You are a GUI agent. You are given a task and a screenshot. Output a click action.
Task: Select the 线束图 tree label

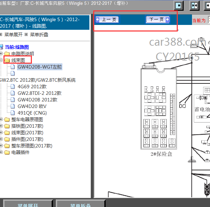tap(18, 60)
